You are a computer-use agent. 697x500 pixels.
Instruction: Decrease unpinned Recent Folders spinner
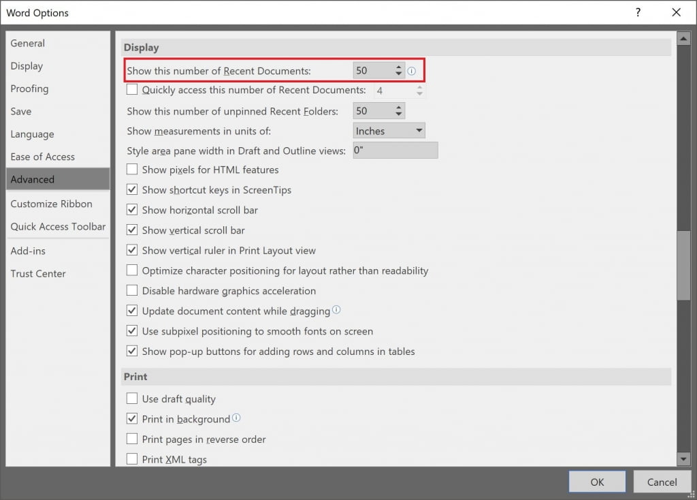point(399,114)
